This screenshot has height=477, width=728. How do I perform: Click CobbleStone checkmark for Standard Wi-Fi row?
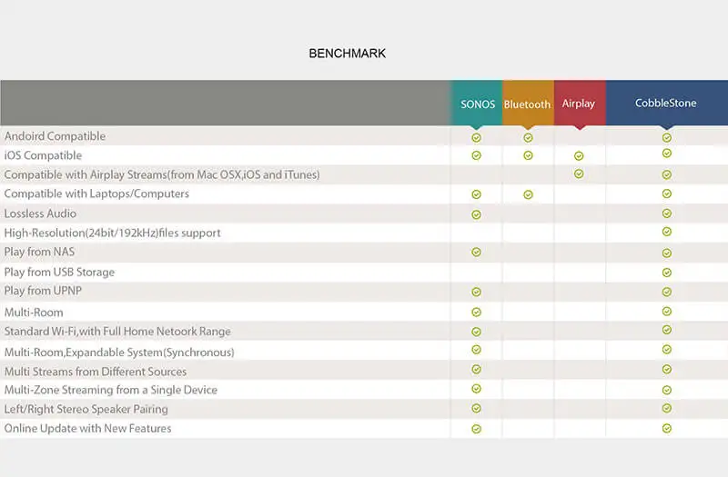click(667, 330)
